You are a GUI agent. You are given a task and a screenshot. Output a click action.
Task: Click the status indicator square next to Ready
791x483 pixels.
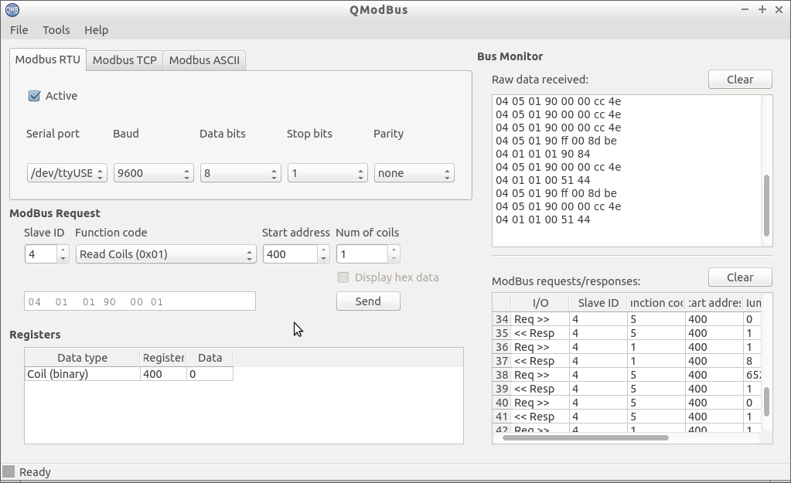(9, 471)
